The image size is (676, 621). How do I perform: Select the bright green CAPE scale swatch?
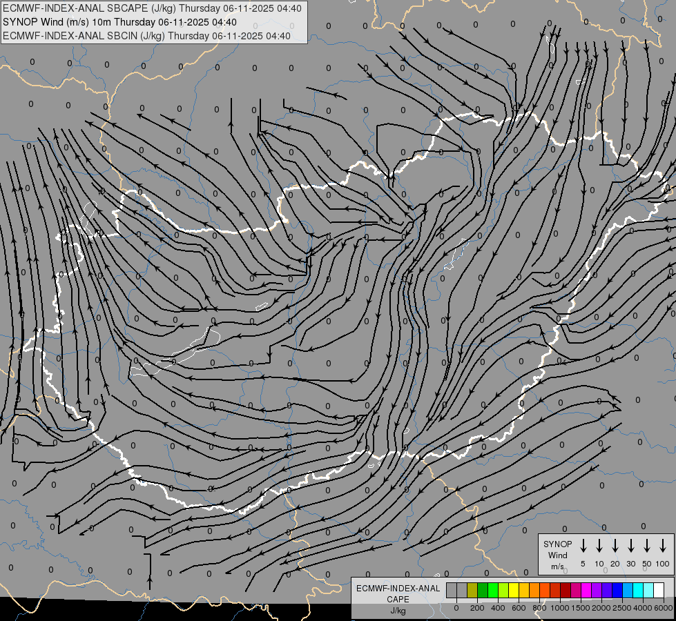tap(493, 590)
